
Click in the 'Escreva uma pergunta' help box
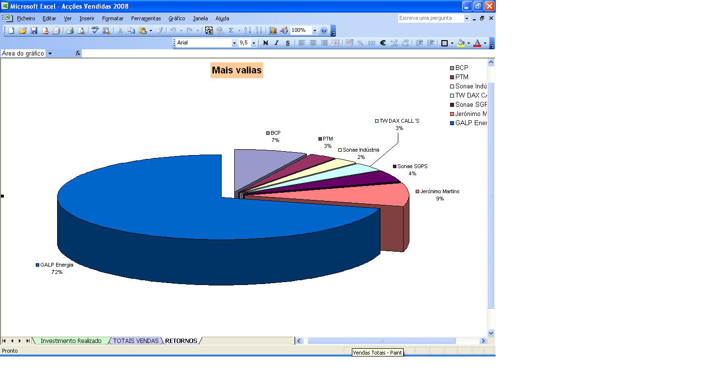[431, 18]
